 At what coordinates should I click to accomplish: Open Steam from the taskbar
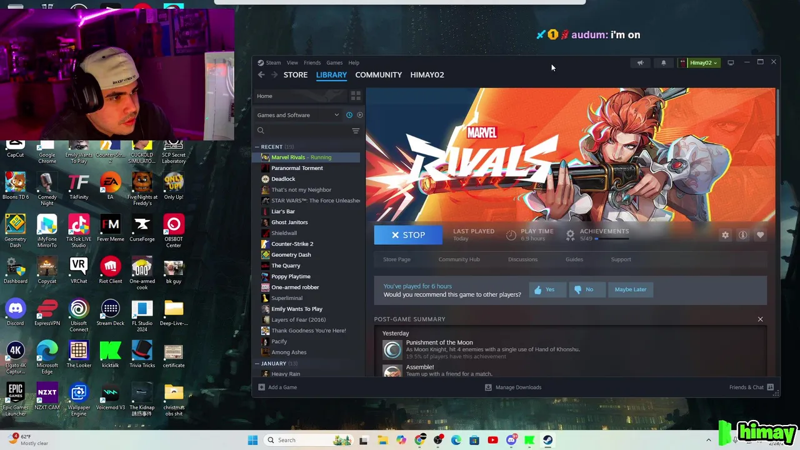(547, 440)
